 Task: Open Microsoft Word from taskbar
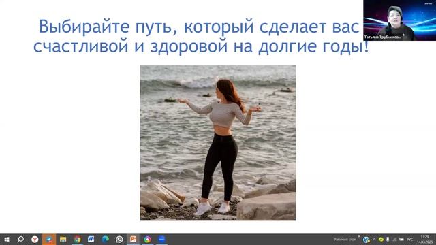[x=91, y=239]
